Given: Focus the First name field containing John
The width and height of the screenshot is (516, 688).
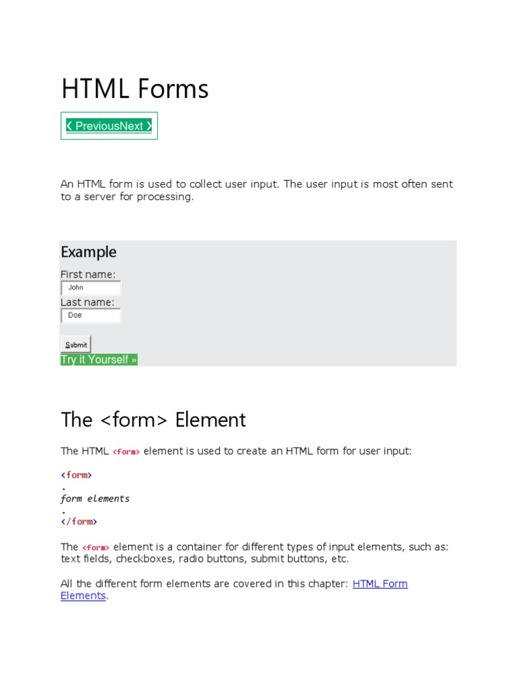Looking at the screenshot, I should click(91, 288).
